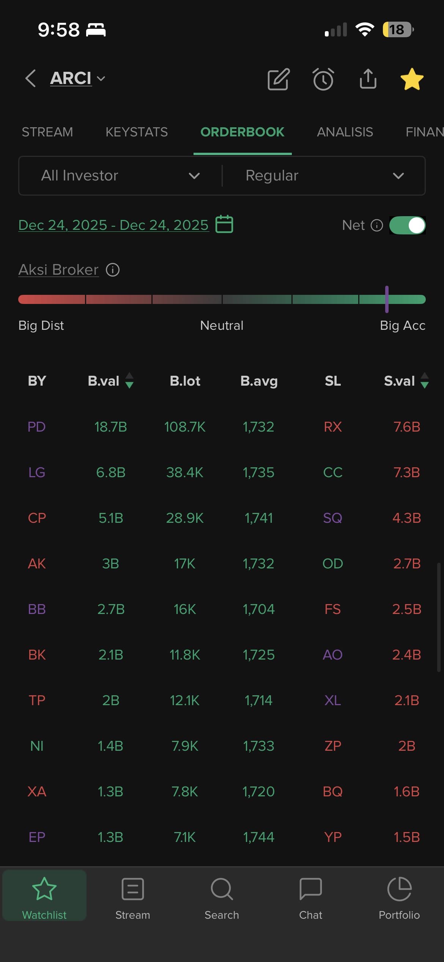Tap the Dec 24, 2025 date range link
The width and height of the screenshot is (444, 962).
113,225
